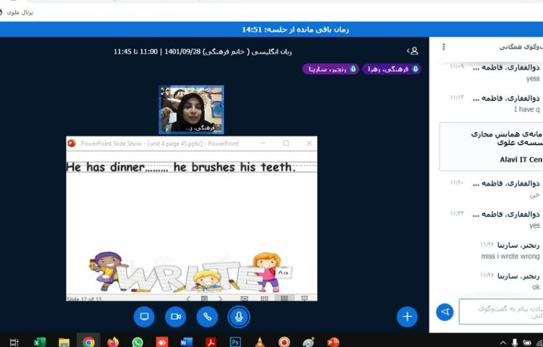Open Excel from the taskbar
The image size is (543, 347).
tap(39, 342)
